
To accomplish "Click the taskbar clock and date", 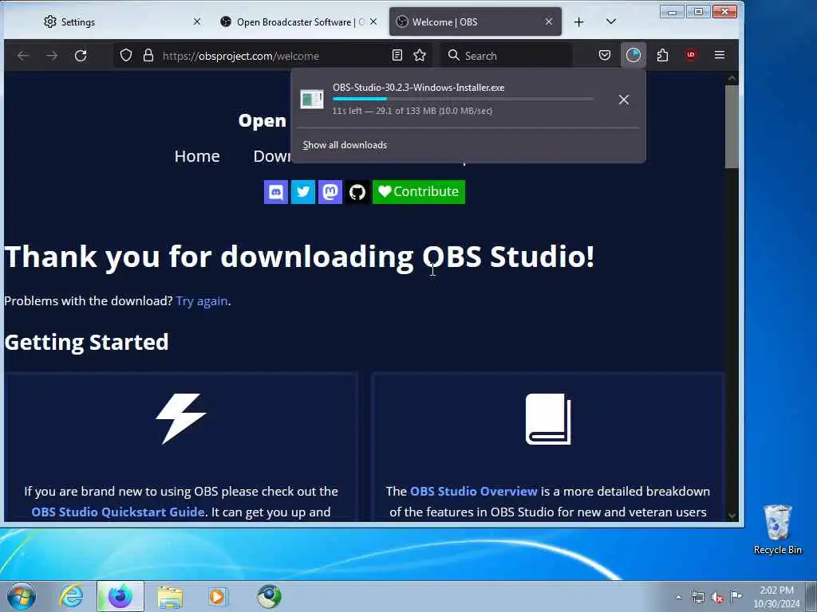I will coord(776,597).
